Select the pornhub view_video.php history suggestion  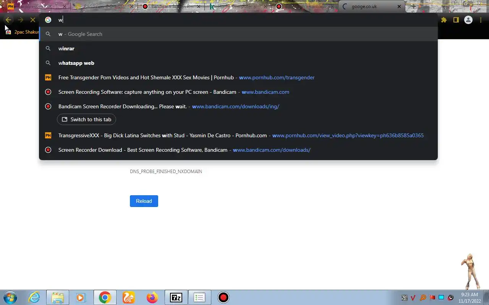point(238,135)
